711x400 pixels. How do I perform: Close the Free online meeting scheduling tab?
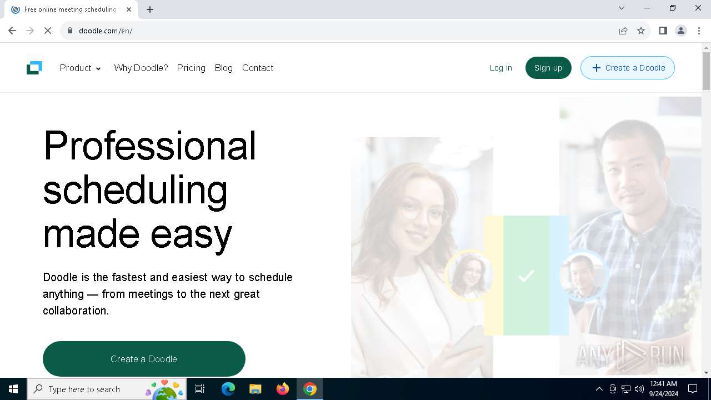pyautogui.click(x=129, y=9)
